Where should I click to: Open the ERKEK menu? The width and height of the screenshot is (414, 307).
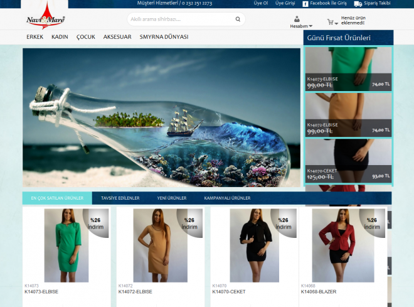point(35,37)
